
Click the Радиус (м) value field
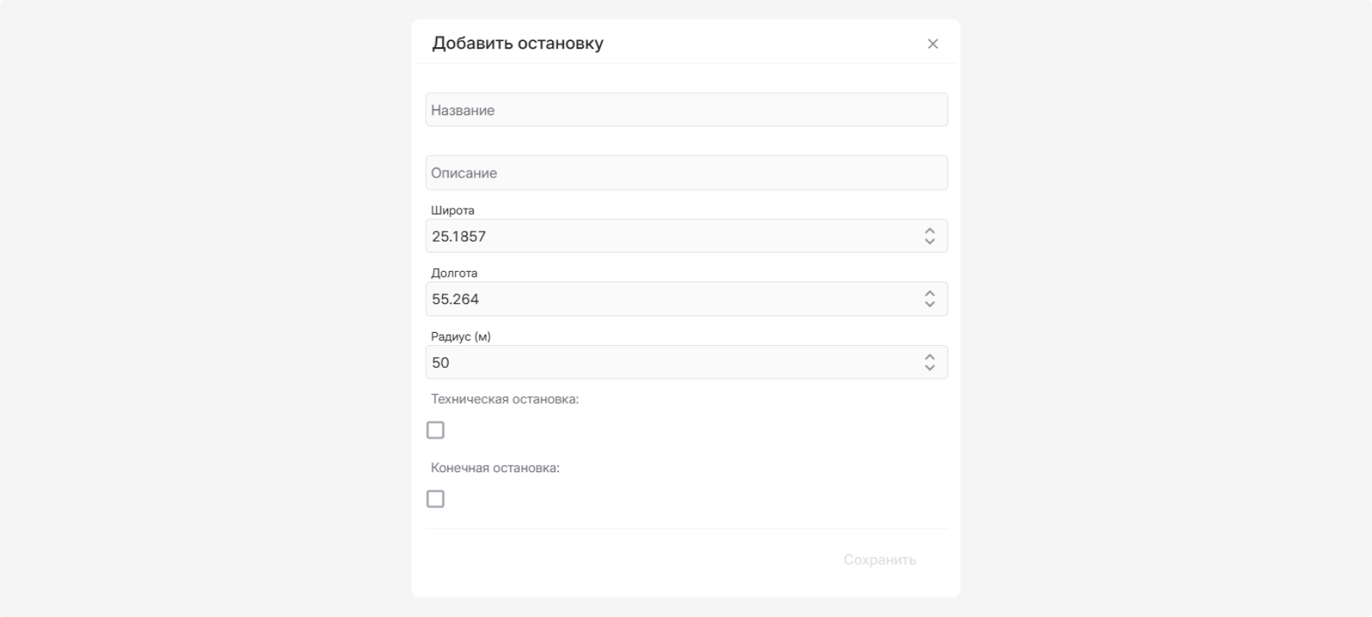[x=671, y=363]
